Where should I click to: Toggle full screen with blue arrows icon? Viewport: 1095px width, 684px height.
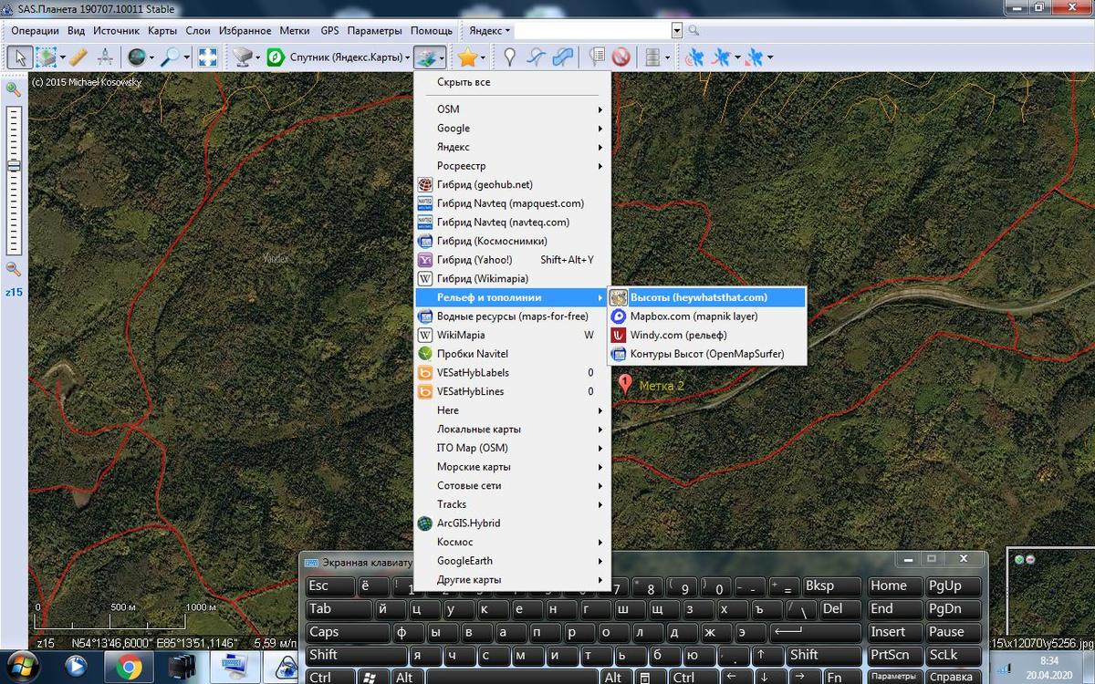click(x=207, y=57)
